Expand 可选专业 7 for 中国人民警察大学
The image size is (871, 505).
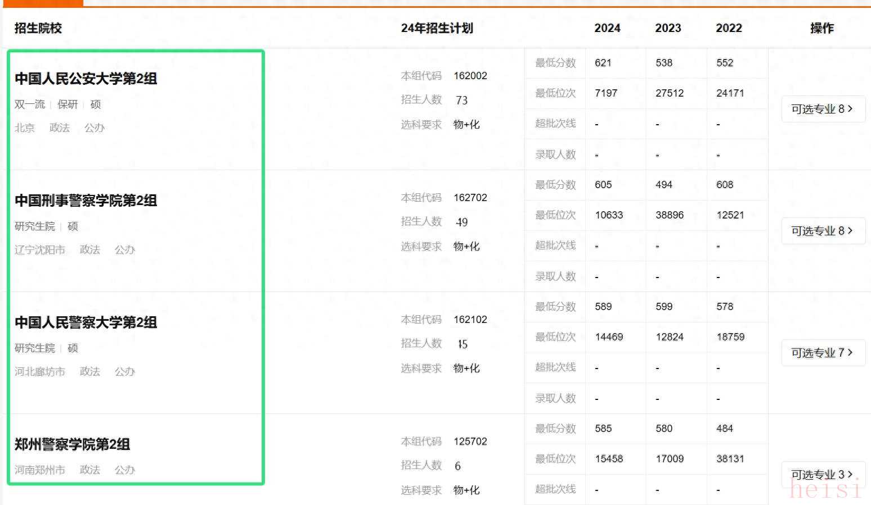(x=823, y=353)
